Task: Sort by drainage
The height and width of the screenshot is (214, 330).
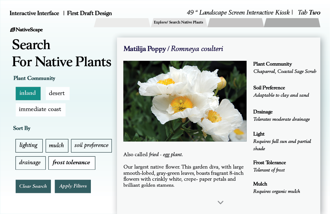Action: 30,163
